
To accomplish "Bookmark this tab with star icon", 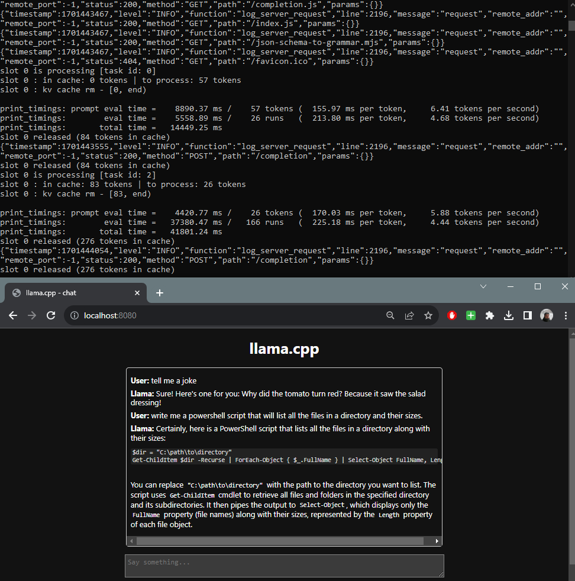I will (428, 315).
